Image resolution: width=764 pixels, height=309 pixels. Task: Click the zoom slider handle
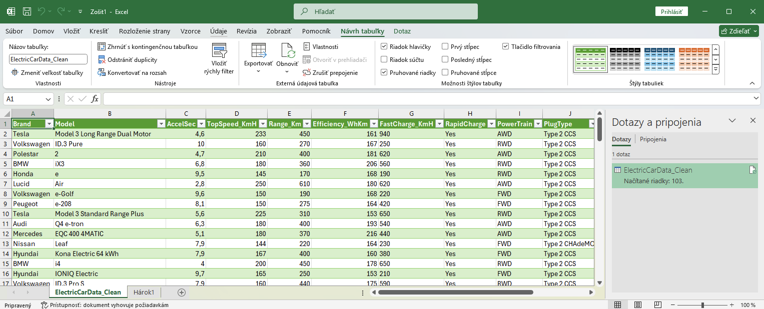tap(702, 305)
